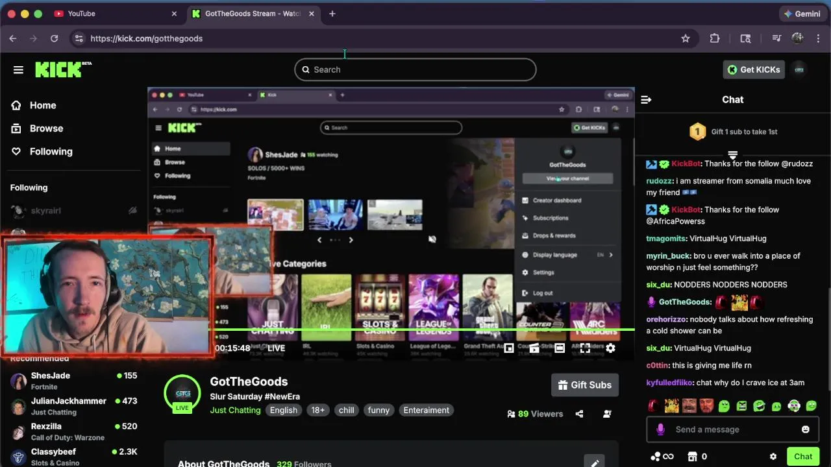Click the site info icon in address bar
Image resolution: width=831 pixels, height=467 pixels.
click(79, 38)
